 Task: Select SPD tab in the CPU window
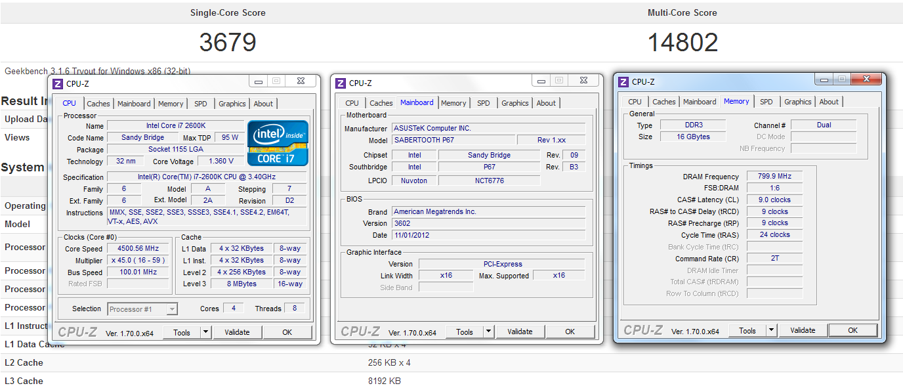(x=201, y=104)
